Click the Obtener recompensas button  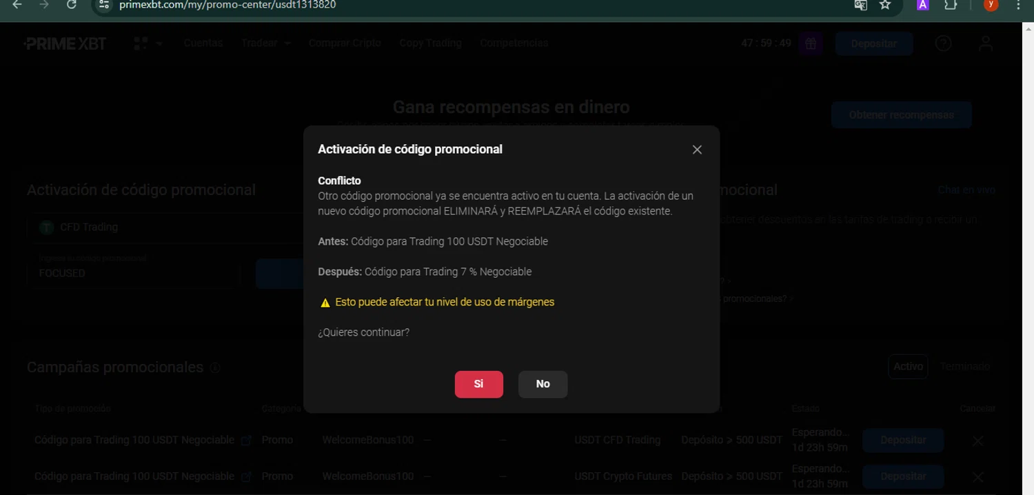[x=902, y=115]
